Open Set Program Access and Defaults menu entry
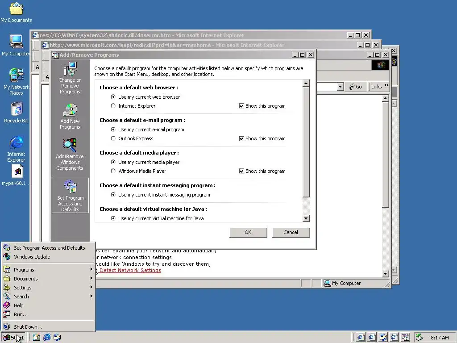457x343 pixels. coord(48,247)
